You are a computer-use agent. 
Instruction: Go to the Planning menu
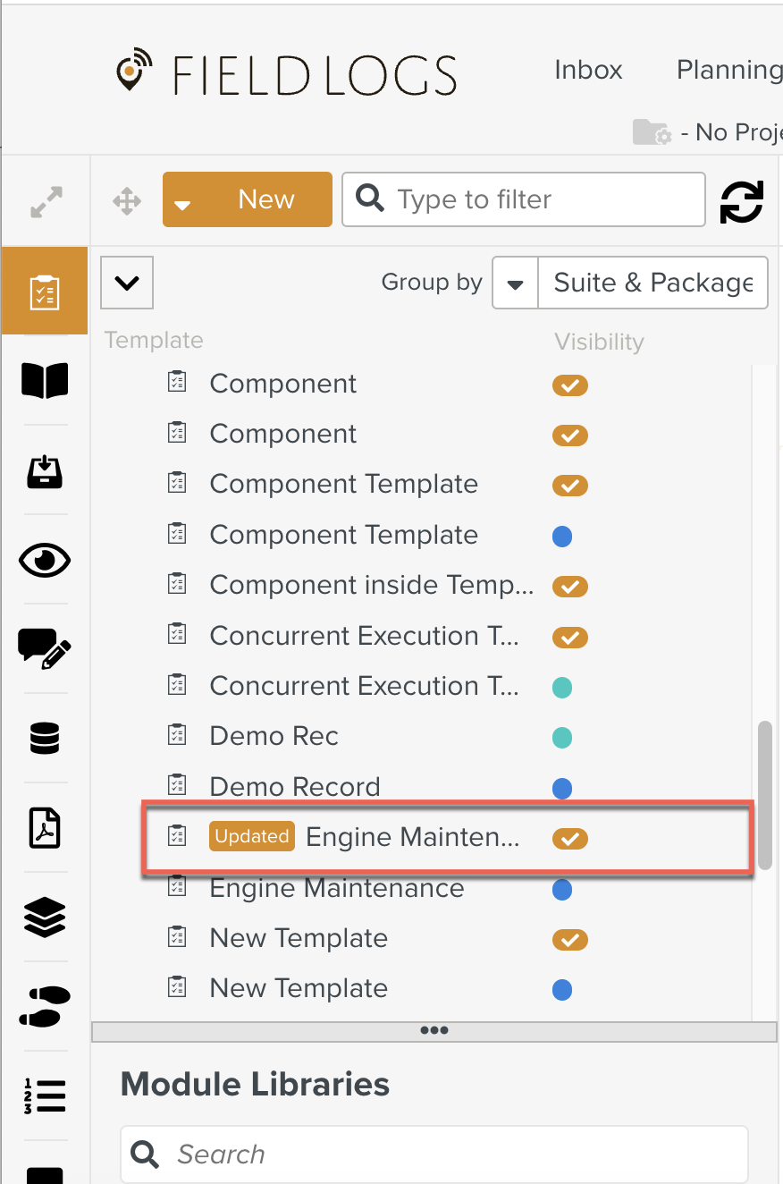[x=728, y=70]
